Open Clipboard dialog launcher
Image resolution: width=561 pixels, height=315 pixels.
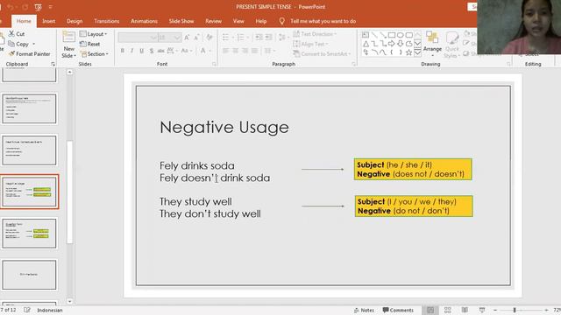53,64
